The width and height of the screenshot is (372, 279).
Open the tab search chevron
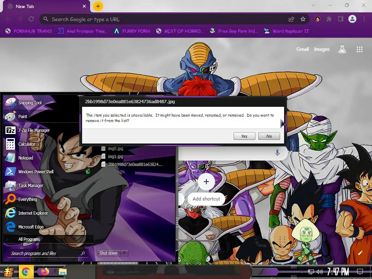[x=314, y=5]
